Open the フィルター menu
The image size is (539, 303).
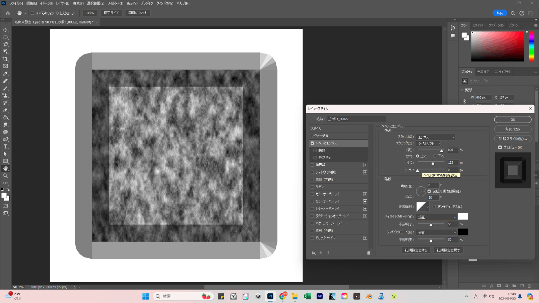click(115, 3)
